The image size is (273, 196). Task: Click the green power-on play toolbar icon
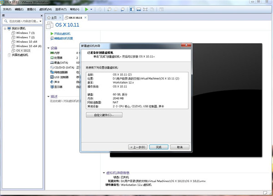[86, 10]
